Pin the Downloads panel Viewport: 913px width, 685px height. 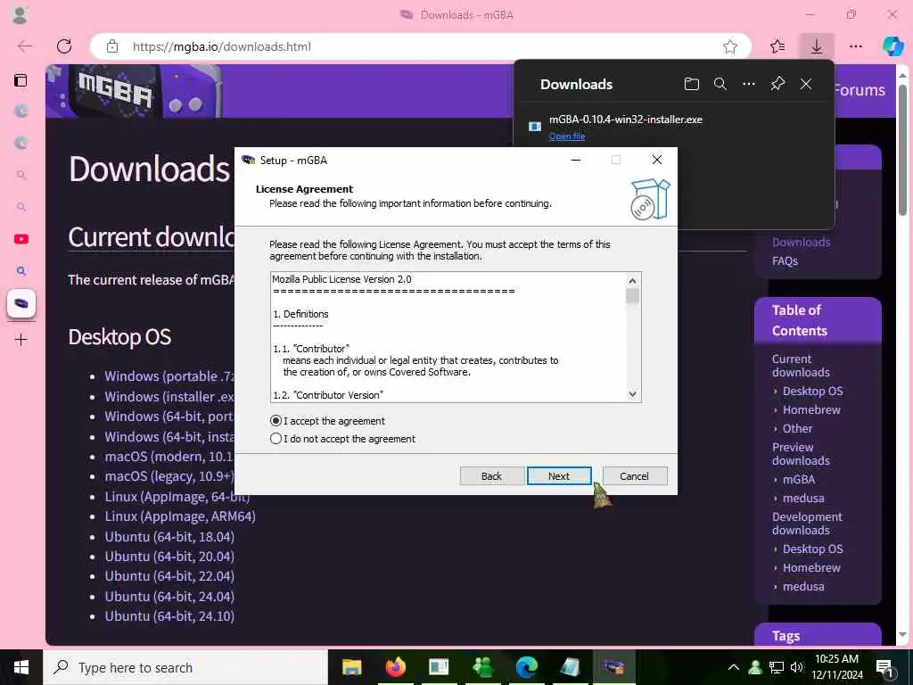777,84
